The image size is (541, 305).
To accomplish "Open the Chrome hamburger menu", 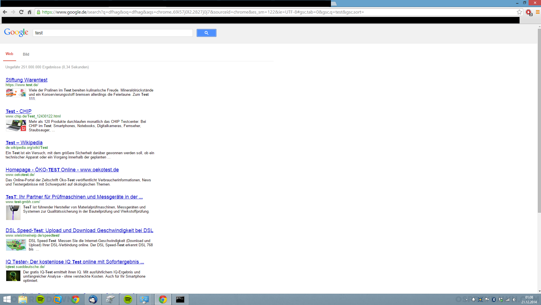I will (538, 12).
